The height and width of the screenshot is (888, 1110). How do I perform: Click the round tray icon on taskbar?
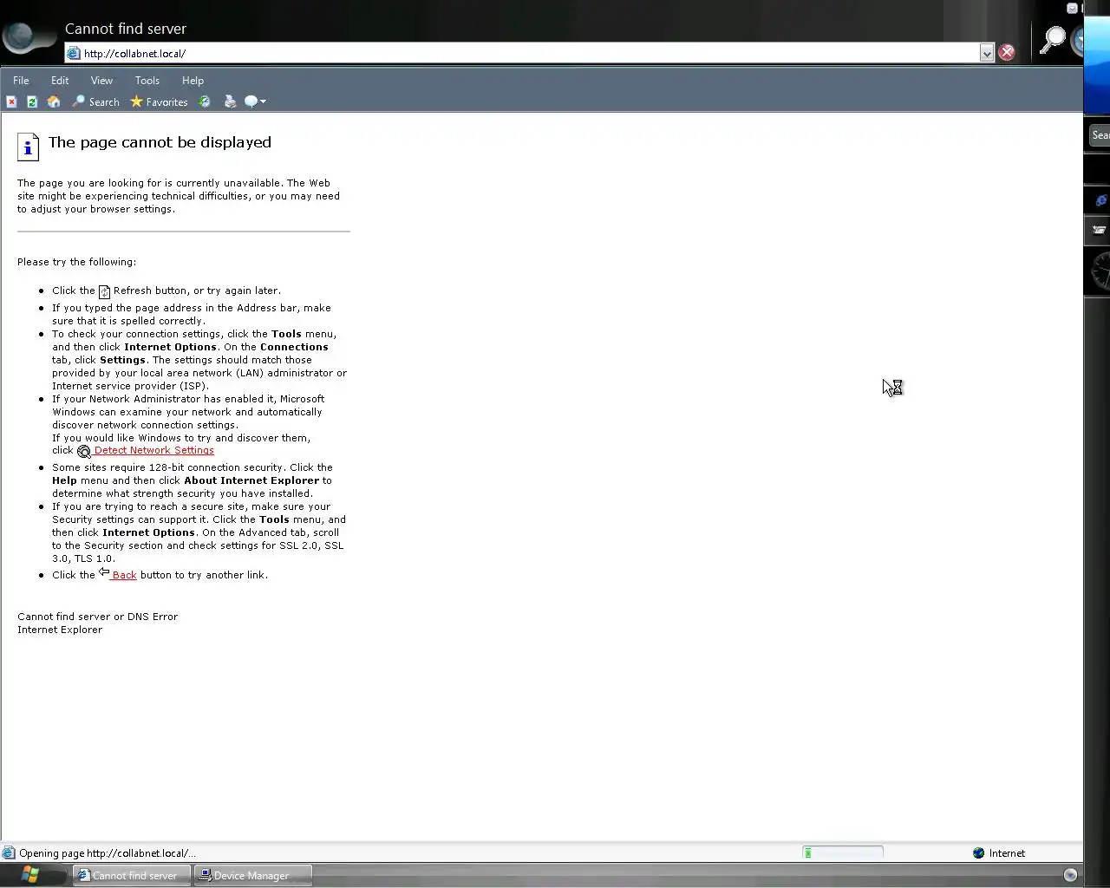(1070, 875)
